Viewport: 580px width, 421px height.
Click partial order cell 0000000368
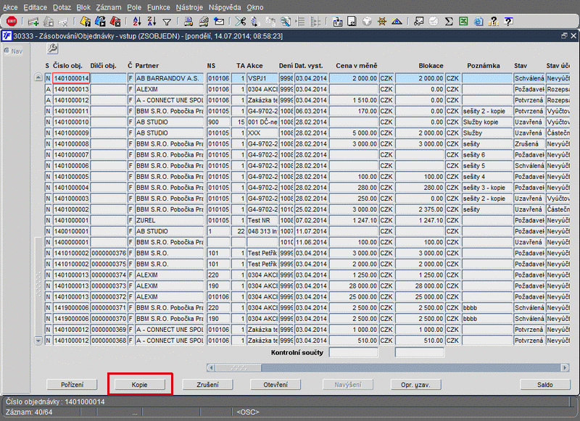pos(109,341)
